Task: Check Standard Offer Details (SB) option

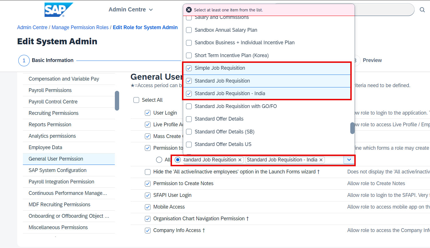Action: [189, 132]
